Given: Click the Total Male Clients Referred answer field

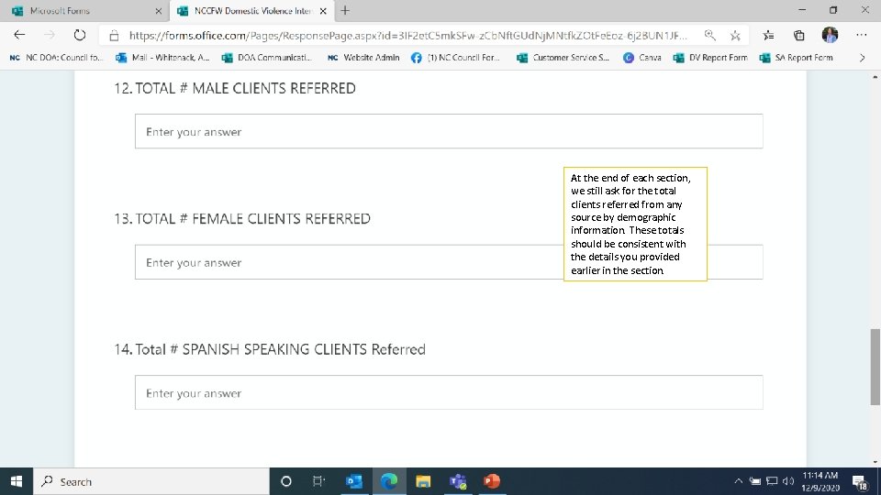Looking at the screenshot, I should pyautogui.click(x=449, y=131).
